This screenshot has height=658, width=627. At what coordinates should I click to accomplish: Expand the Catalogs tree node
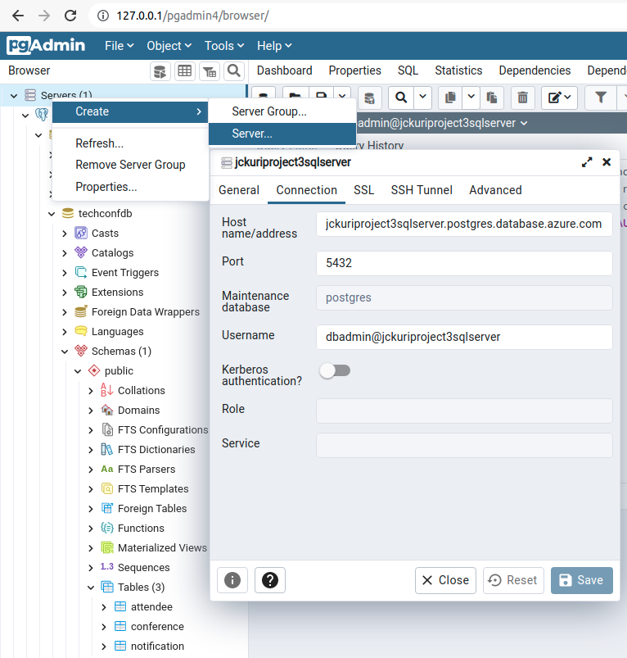[x=65, y=253]
